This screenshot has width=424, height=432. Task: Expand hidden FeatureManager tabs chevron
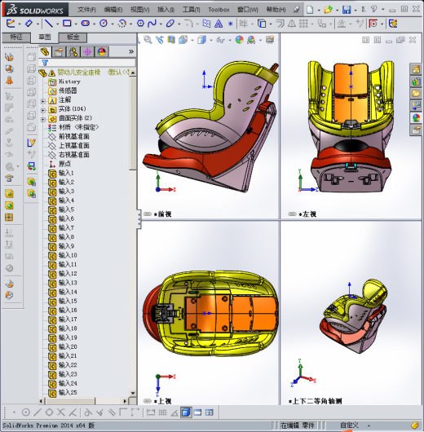(x=131, y=51)
